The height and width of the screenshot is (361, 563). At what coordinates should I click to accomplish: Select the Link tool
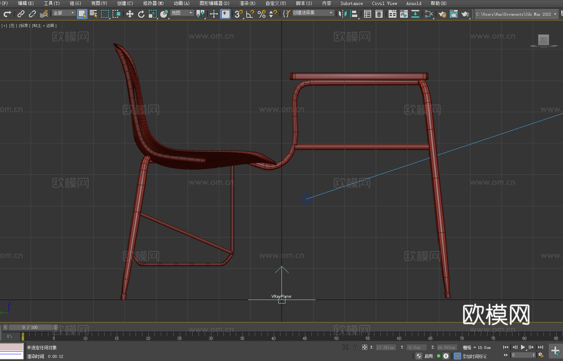coord(21,14)
